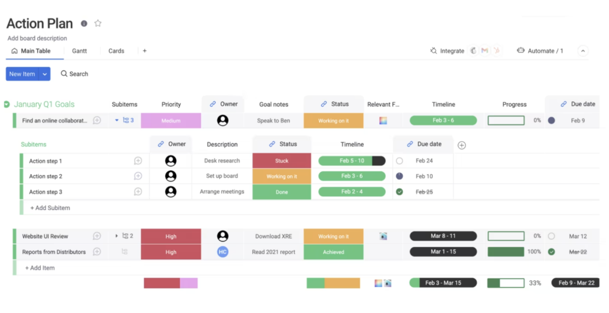Viewport: 609px width, 313px height.
Task: Click the Integrate button
Action: (447, 51)
